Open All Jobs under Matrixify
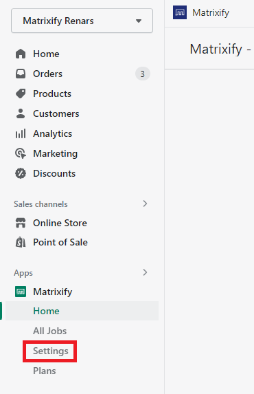Screen dimensions: 254x394 pyautogui.click(x=49, y=331)
